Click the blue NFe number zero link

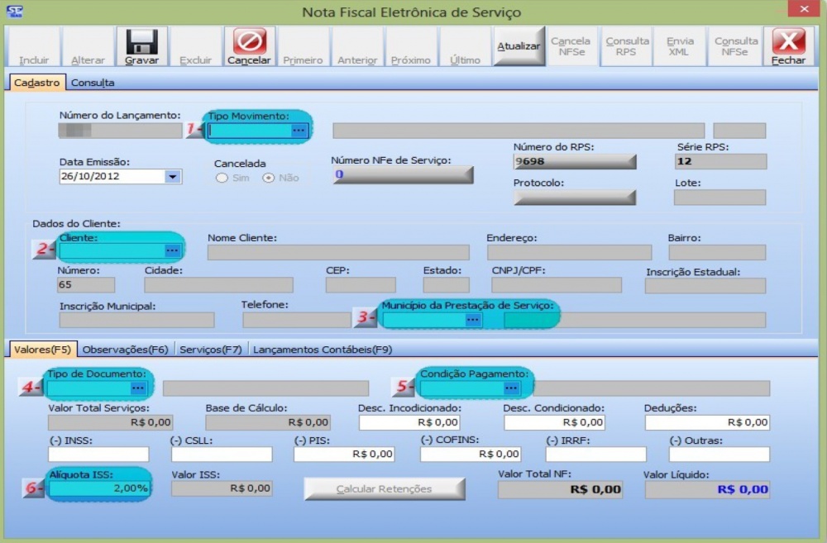click(x=341, y=176)
